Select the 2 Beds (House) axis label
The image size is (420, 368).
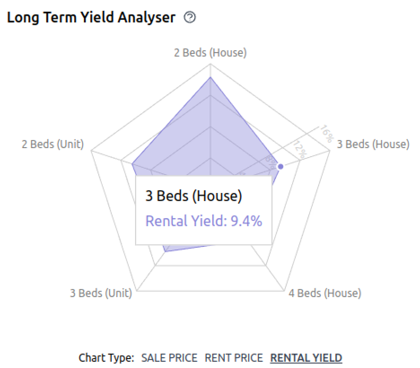(x=210, y=53)
